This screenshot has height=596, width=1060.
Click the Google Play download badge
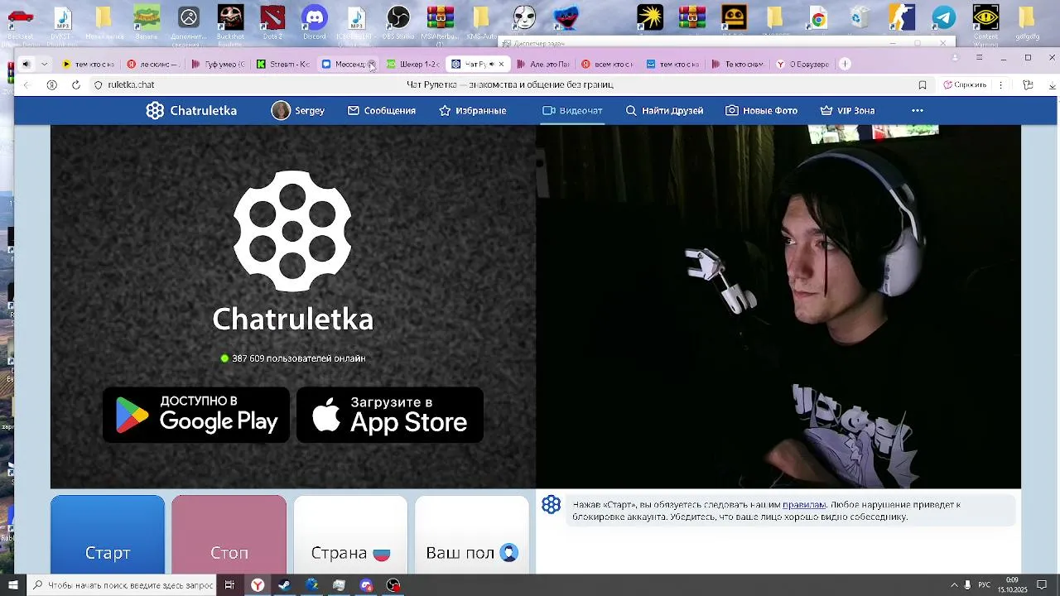coord(196,415)
